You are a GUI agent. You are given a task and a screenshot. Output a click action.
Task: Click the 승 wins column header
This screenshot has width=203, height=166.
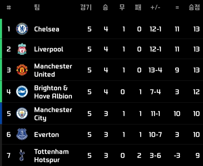(105, 7)
